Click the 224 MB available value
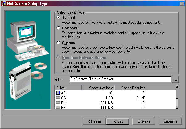Viewport: 186px width, 129px height. click(107, 102)
